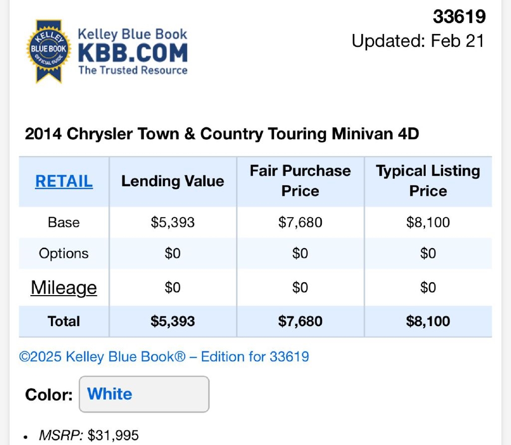Select the Fair Purchase Price column header
The image size is (511, 445).
[300, 181]
